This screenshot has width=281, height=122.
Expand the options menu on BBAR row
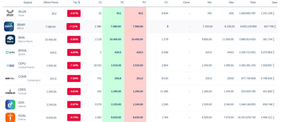[275, 27]
